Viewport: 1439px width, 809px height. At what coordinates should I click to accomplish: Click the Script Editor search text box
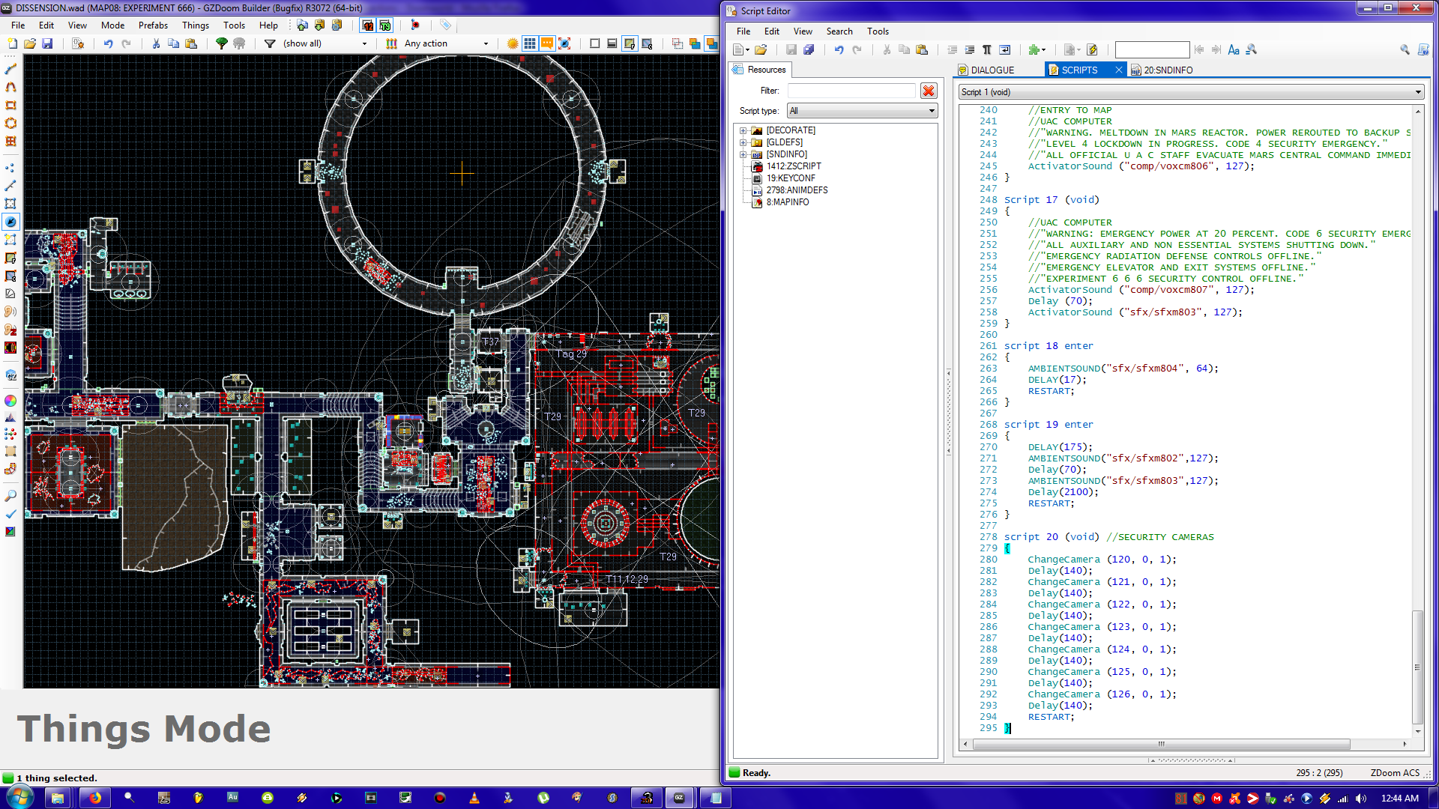[1152, 49]
